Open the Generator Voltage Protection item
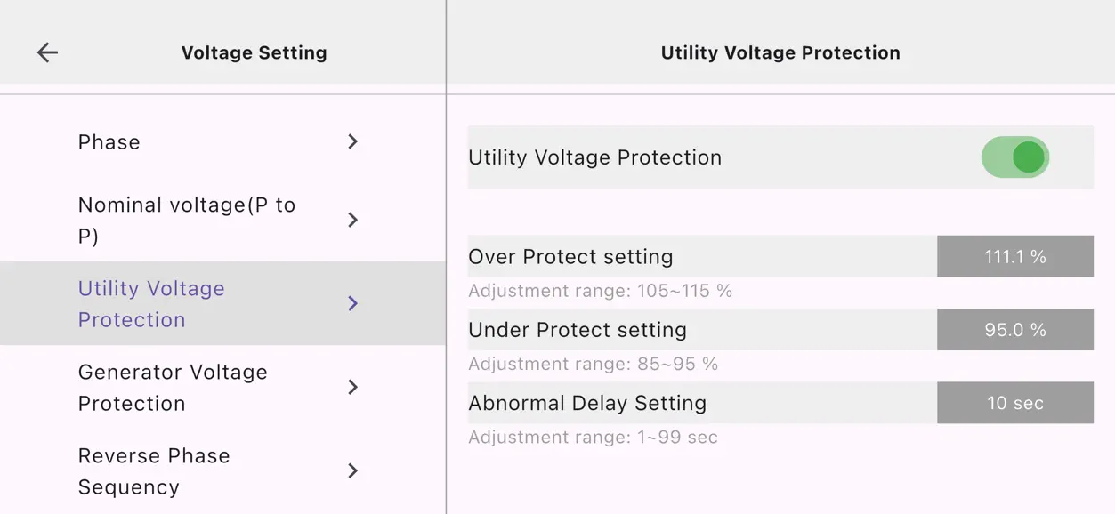Image resolution: width=1115 pixels, height=514 pixels. (x=173, y=387)
